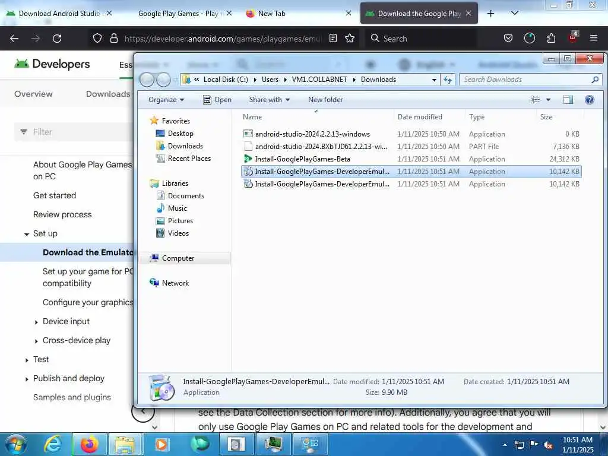This screenshot has width=608, height=456.
Task: Open the Share with dropdown
Action: [x=270, y=100]
